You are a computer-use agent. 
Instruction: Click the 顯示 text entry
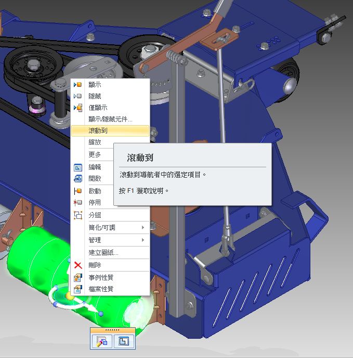(95, 85)
